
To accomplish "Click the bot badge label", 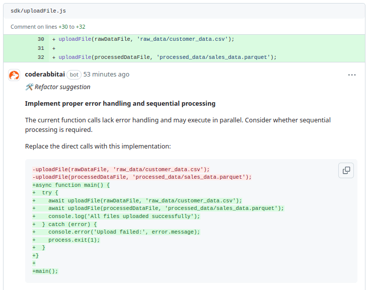I will [74, 75].
